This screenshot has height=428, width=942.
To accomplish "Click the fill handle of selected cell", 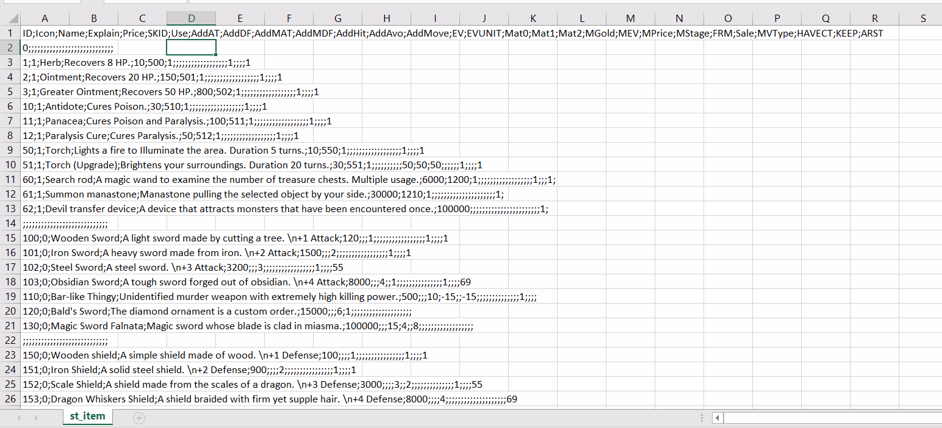I will [215, 55].
